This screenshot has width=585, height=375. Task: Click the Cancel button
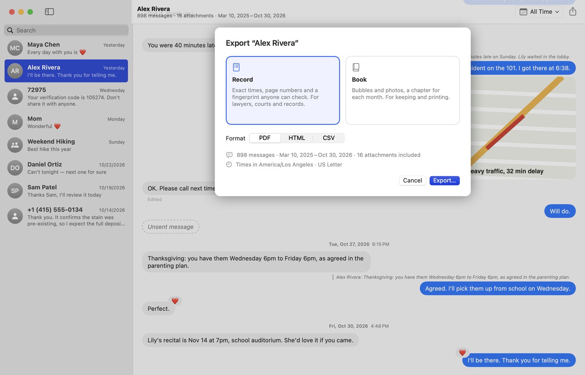[x=412, y=181]
